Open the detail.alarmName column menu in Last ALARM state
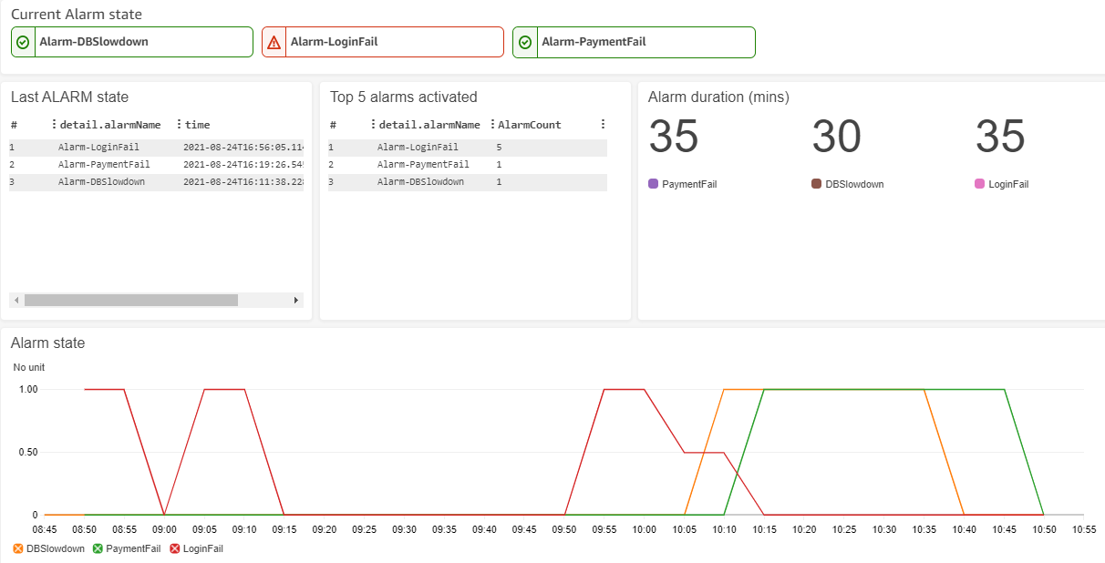The image size is (1105, 563). pos(52,124)
